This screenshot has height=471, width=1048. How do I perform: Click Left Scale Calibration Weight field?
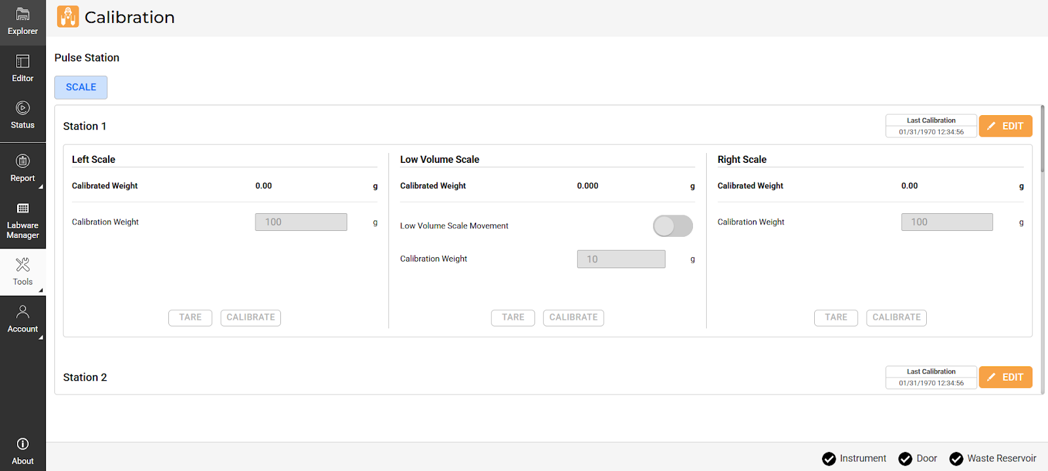(x=301, y=222)
